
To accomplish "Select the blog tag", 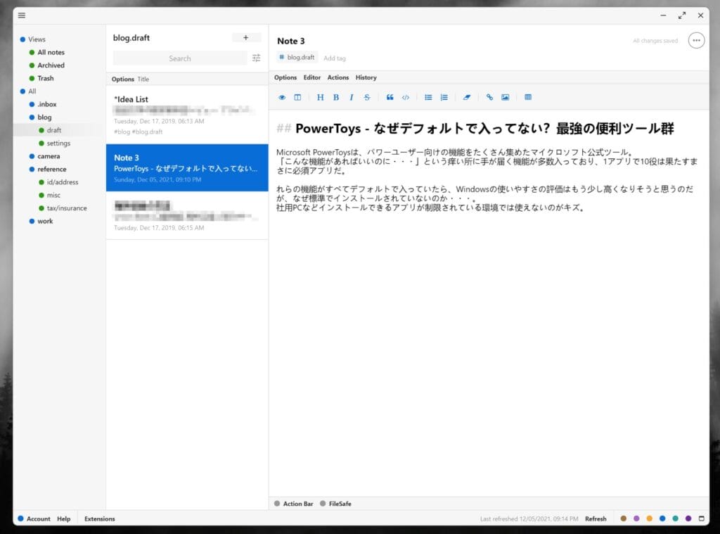I will [x=40, y=117].
